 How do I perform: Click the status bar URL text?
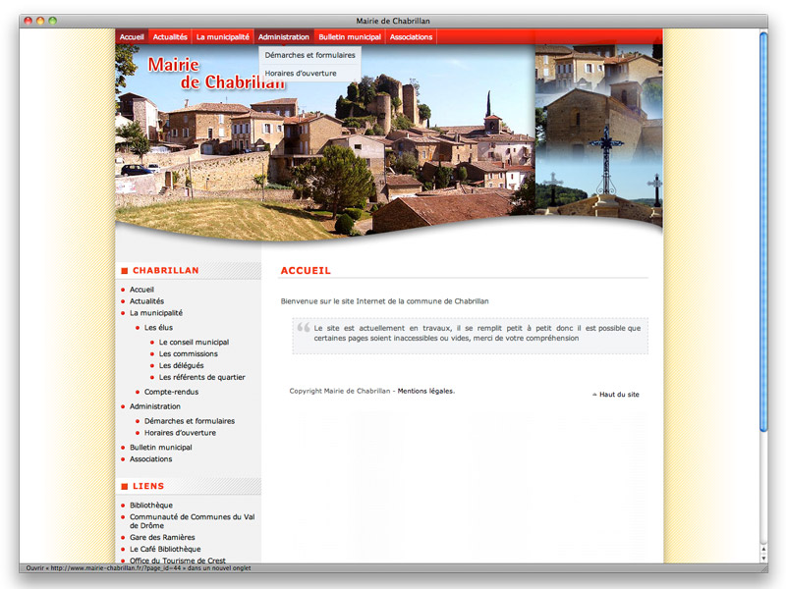[x=139, y=568]
